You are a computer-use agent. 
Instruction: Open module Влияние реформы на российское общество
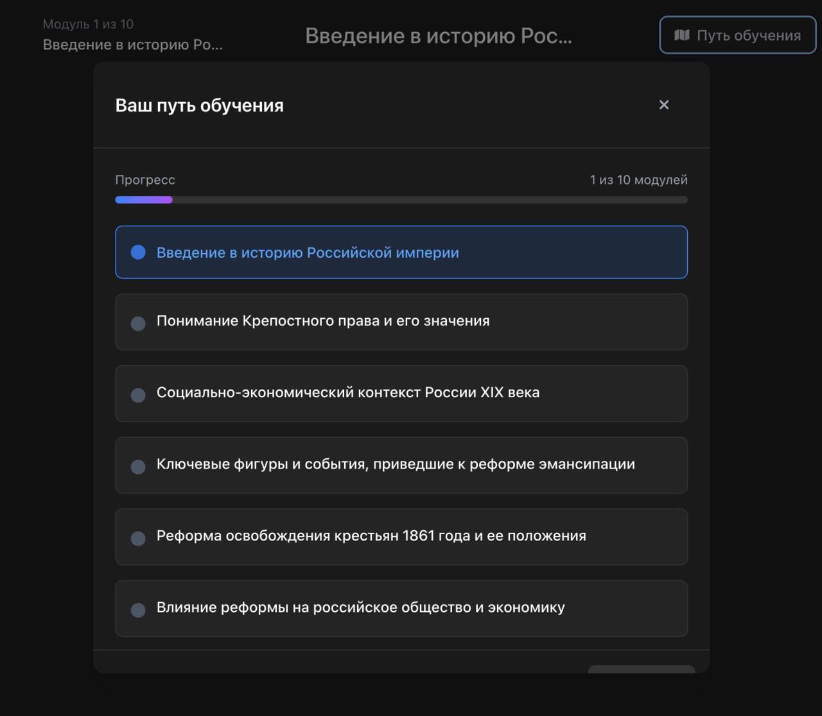[401, 609]
